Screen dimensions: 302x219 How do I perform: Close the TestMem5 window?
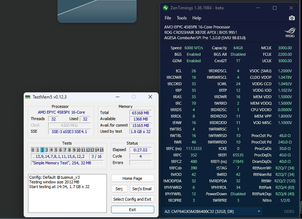click(150, 97)
